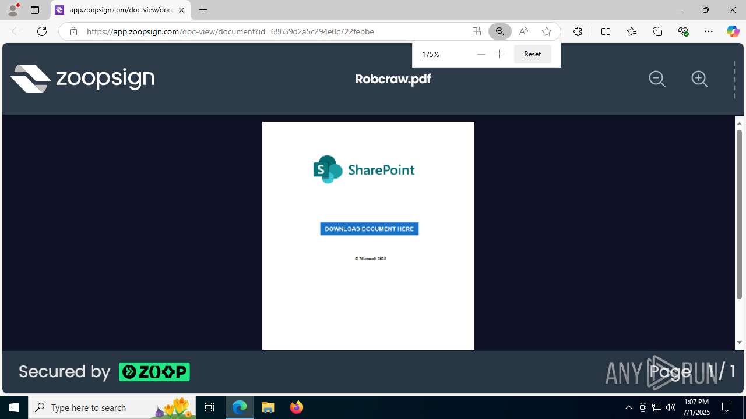Increase browser zoom with the plus button
The height and width of the screenshot is (419, 746).
[x=499, y=54]
